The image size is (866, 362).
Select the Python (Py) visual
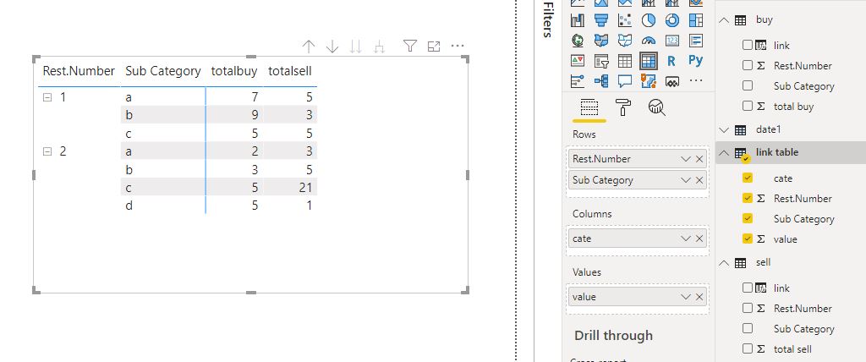(696, 61)
